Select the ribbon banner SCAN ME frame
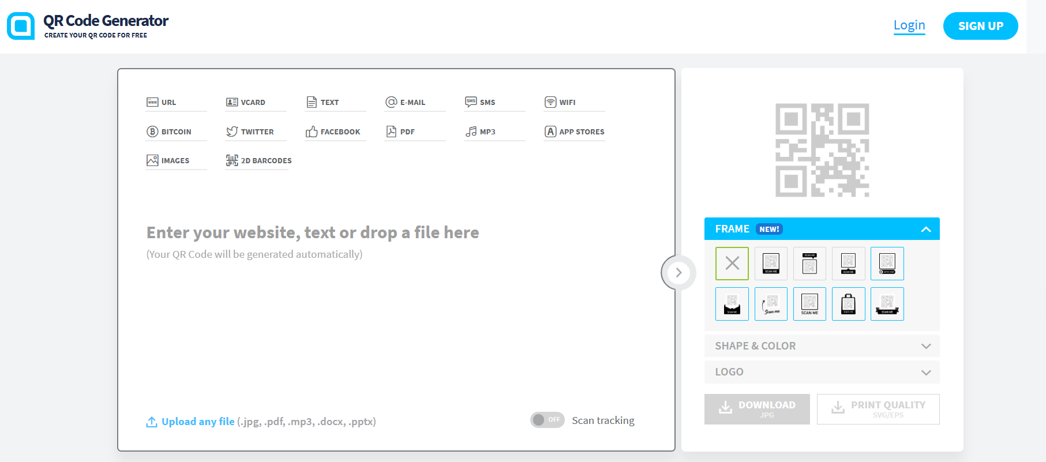The image size is (1046, 462). click(x=887, y=304)
